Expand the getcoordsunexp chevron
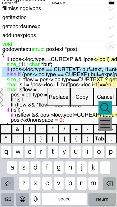 (x=111, y=27)
